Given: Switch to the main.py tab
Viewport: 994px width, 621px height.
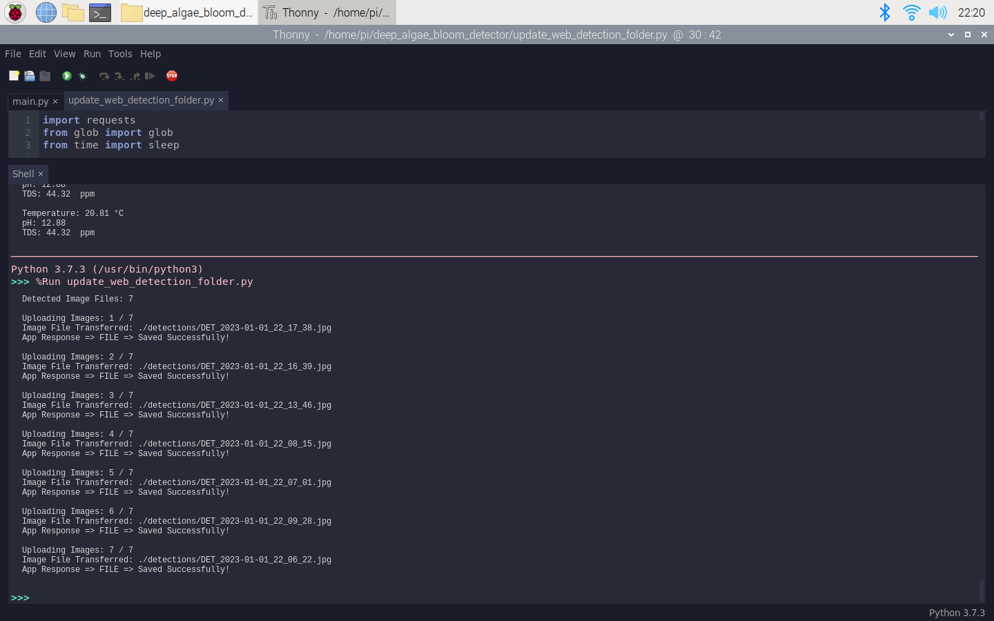Looking at the screenshot, I should pyautogui.click(x=29, y=101).
